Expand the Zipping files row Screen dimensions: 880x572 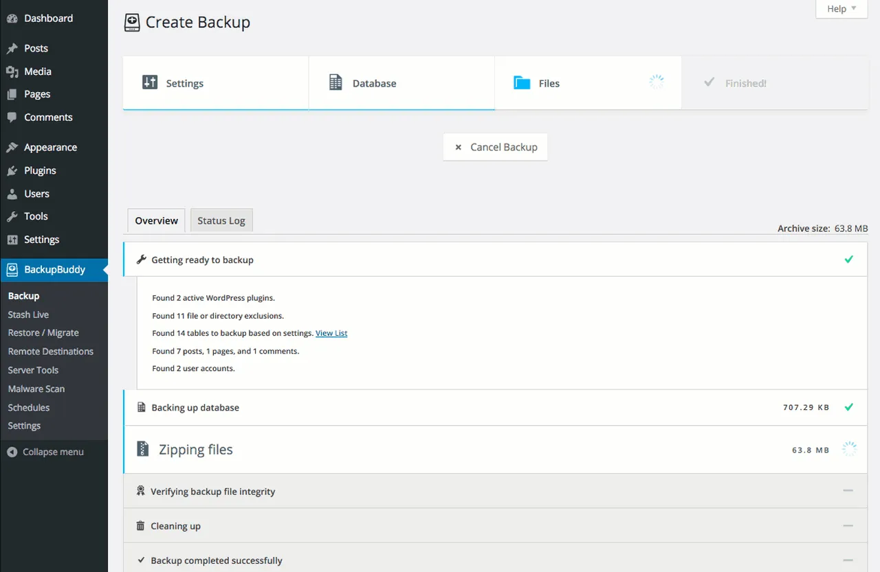(495, 449)
